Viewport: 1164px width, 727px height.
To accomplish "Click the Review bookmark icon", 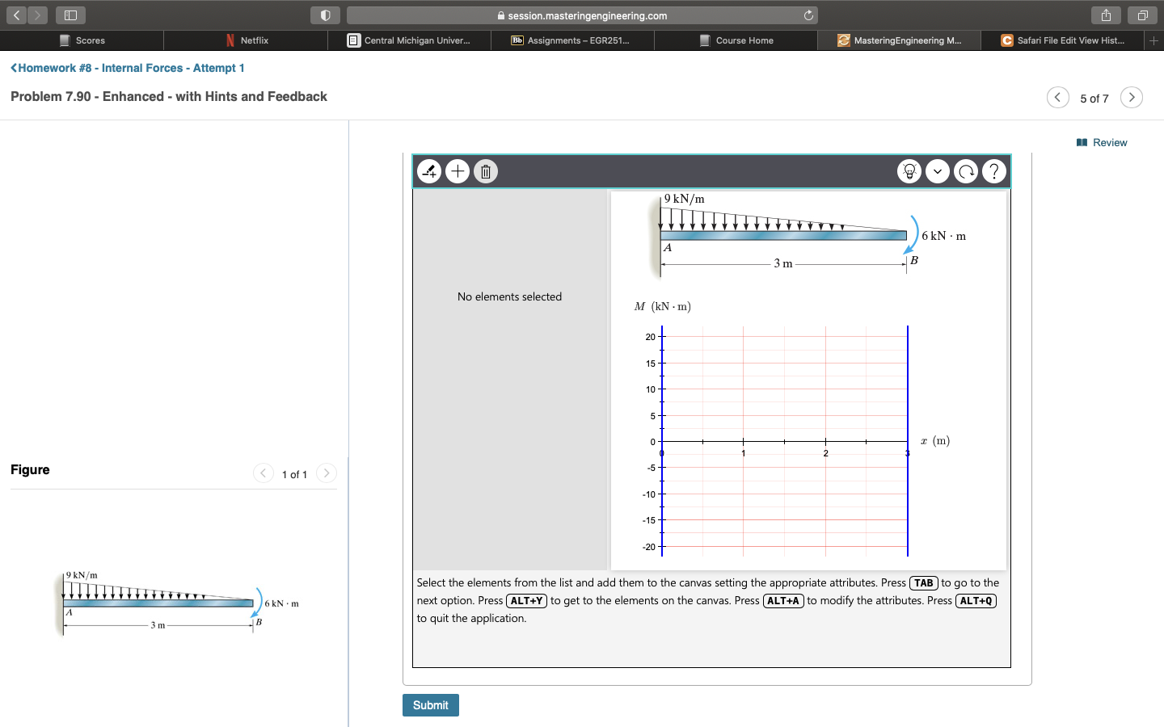I will tap(1082, 142).
